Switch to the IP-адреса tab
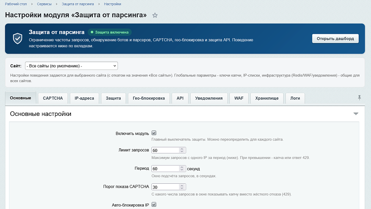371x209 pixels. point(84,98)
